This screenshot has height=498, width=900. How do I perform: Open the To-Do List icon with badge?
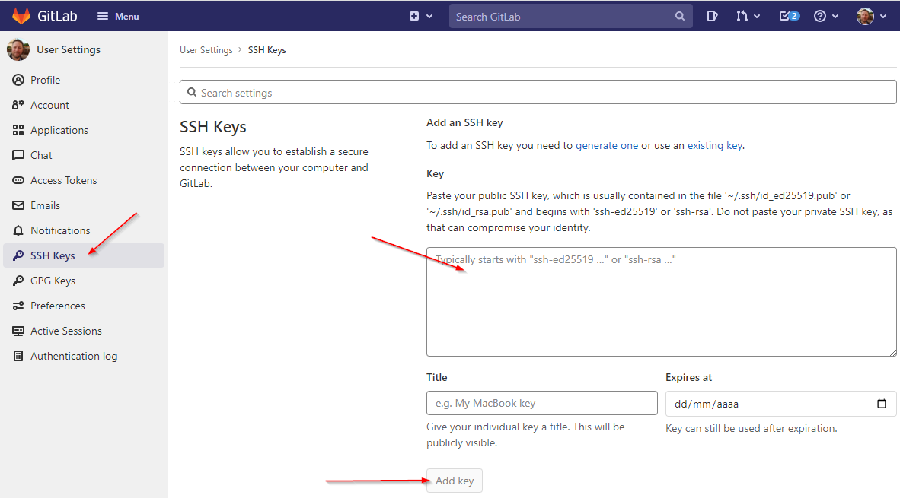(789, 16)
